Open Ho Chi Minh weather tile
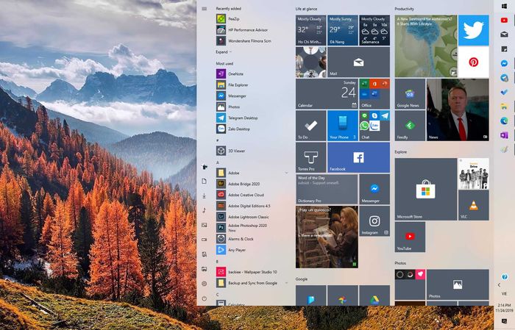This screenshot has width=515, height=330. coord(310,30)
